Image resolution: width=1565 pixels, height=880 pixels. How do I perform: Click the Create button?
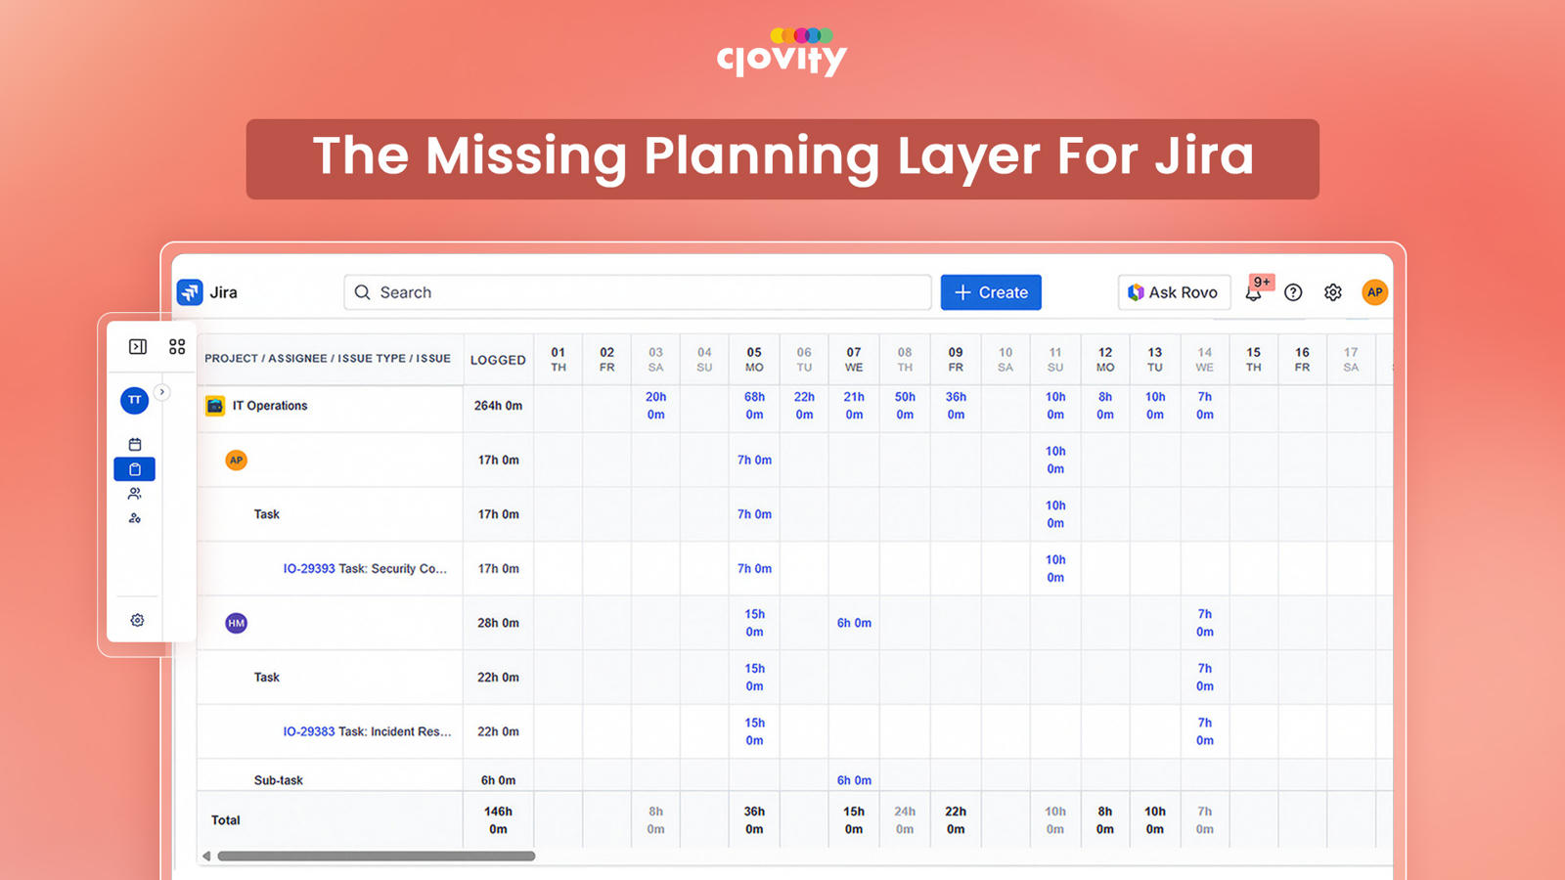[991, 292]
